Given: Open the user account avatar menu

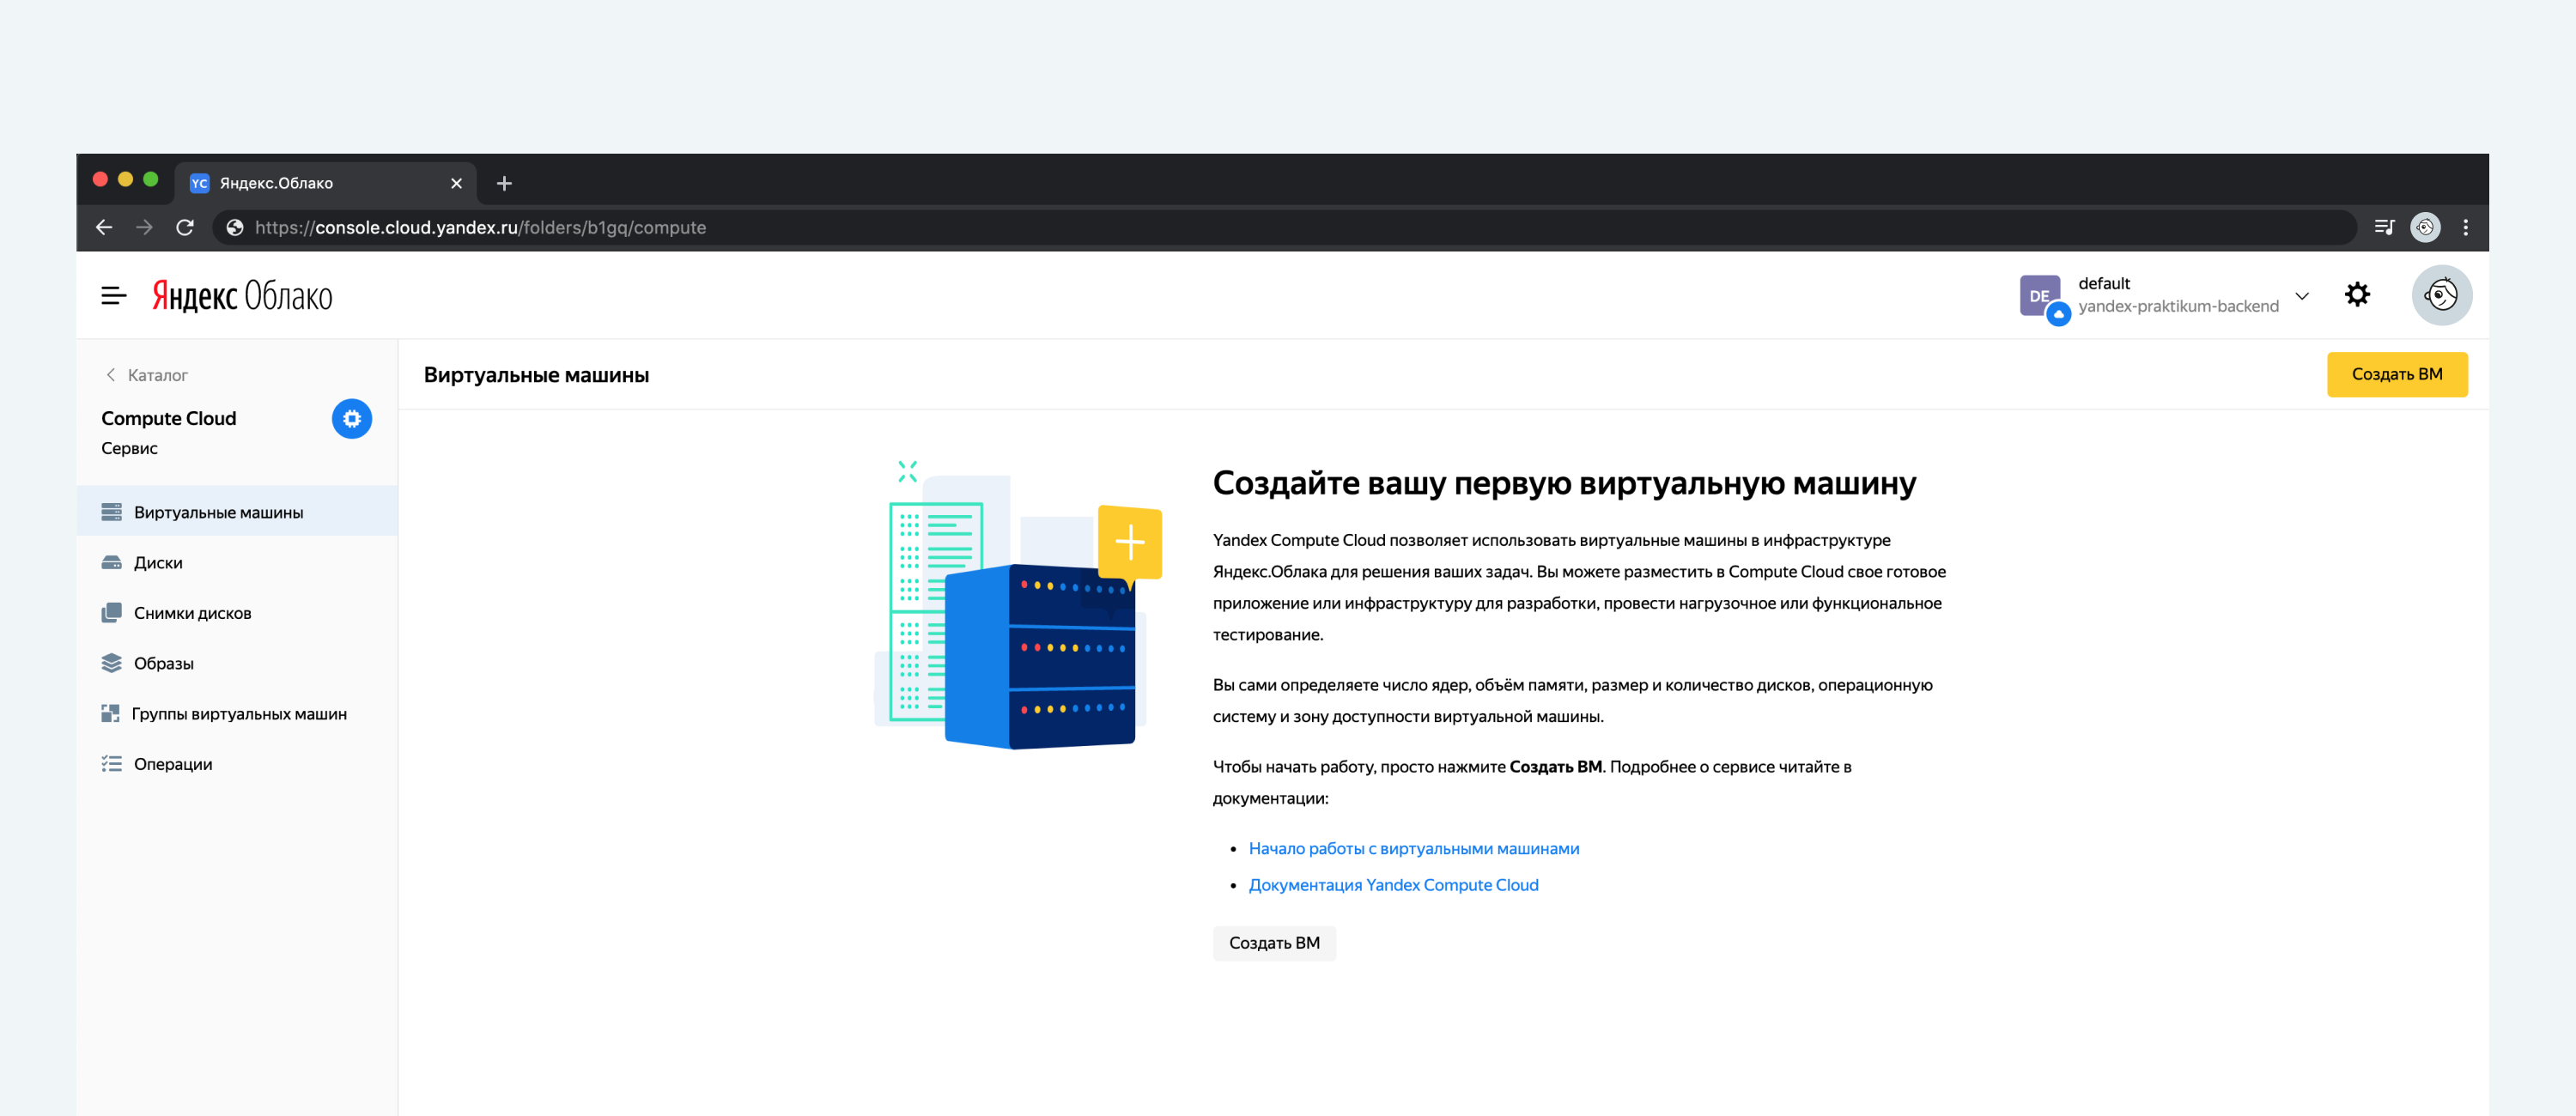Looking at the screenshot, I should 2441,295.
